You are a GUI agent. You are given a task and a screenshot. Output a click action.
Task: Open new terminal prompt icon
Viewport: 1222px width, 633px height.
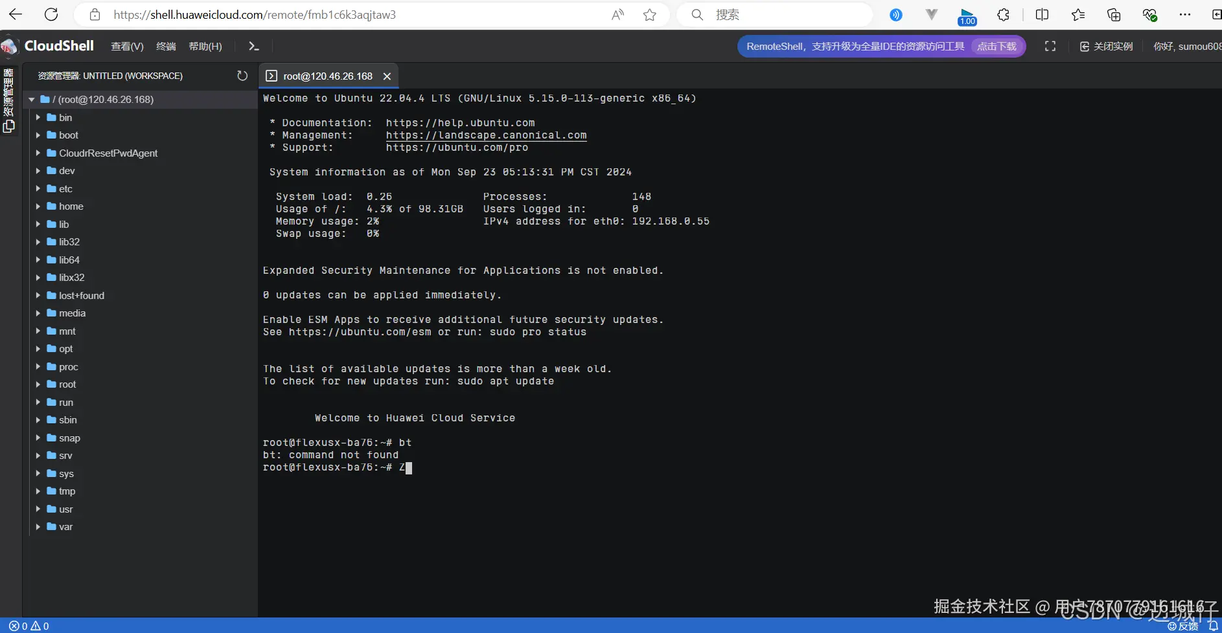[x=254, y=46]
